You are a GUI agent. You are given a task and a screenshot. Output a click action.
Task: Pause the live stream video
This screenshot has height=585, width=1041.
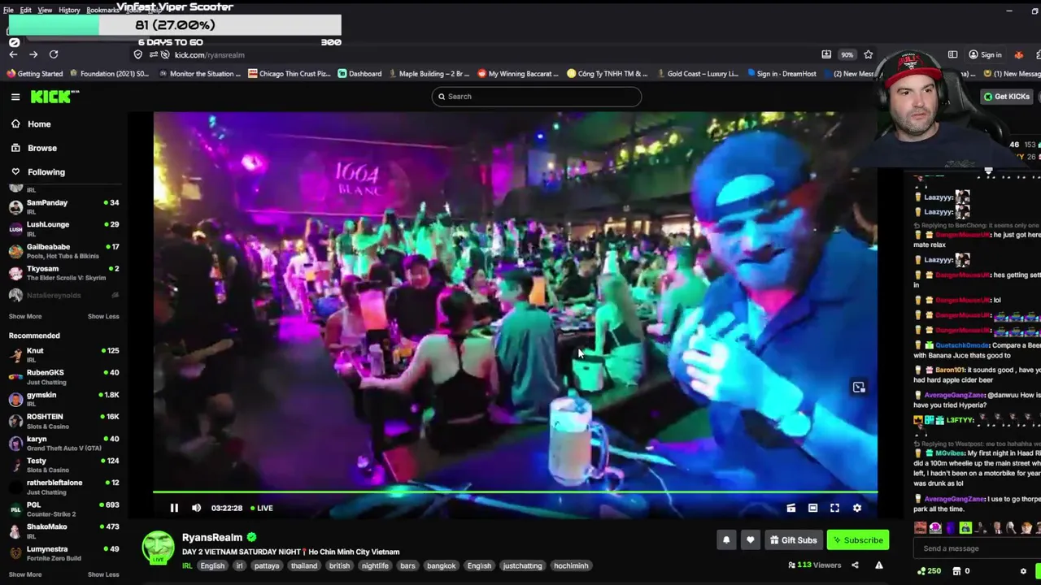click(174, 508)
